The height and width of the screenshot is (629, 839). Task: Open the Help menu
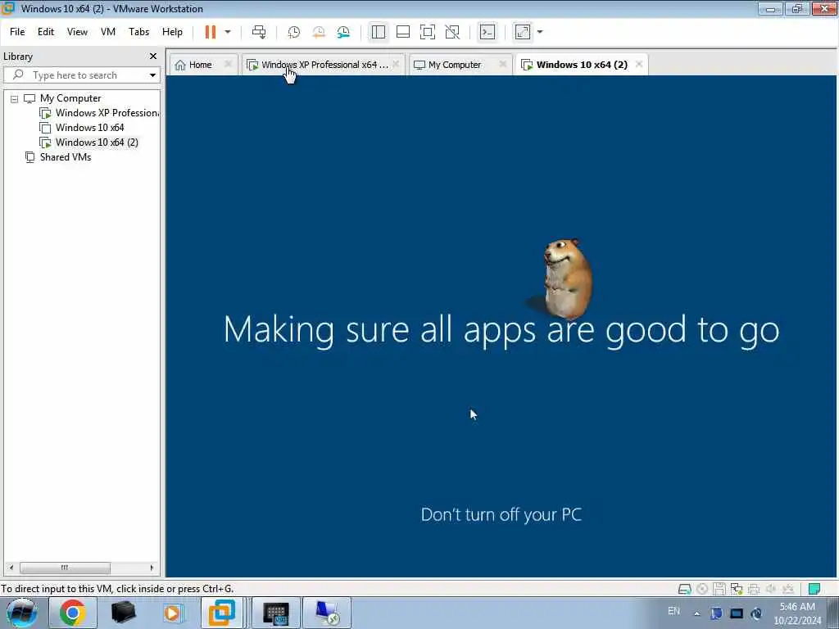click(x=172, y=32)
